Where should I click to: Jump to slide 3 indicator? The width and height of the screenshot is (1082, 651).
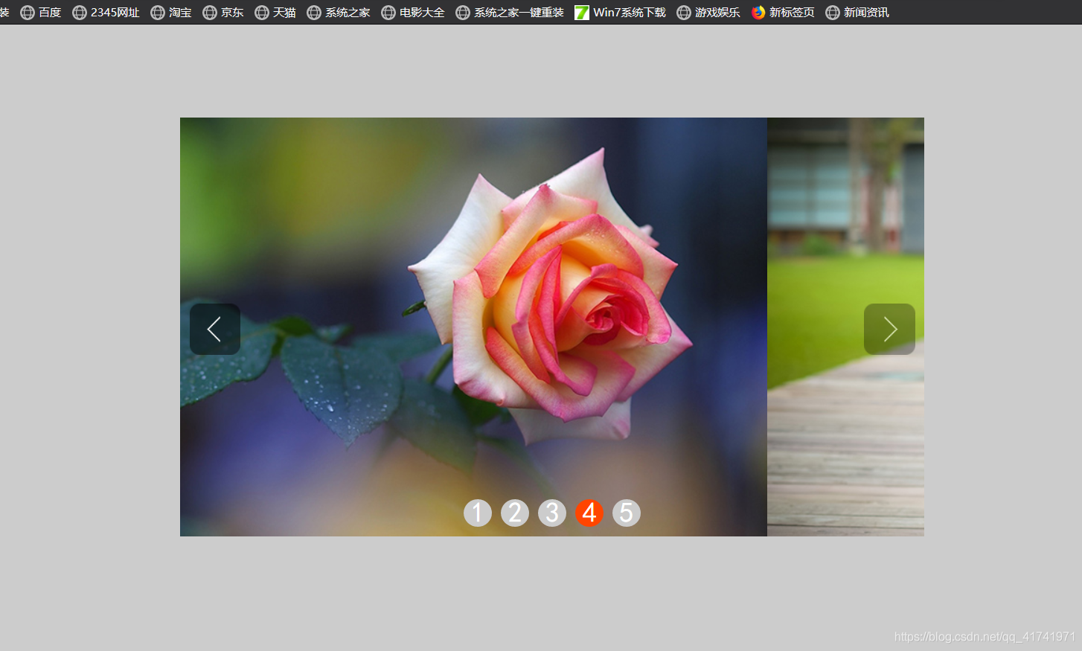[x=552, y=513]
